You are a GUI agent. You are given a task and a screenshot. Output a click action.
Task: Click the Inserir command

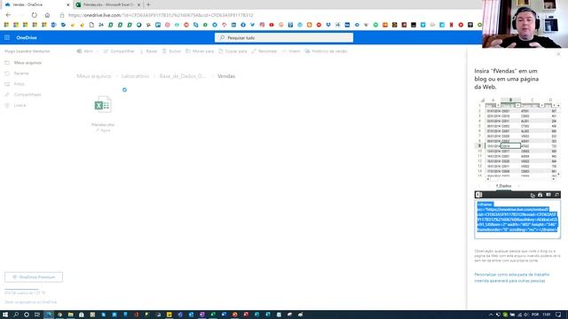click(x=291, y=51)
